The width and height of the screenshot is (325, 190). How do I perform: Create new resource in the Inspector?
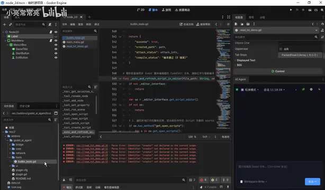[x=236, y=24]
